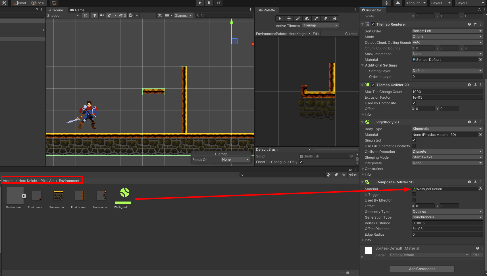Disable Used By Composite on Tilemap Collider 2D
Image resolution: width=487 pixels, height=276 pixels.
click(414, 103)
